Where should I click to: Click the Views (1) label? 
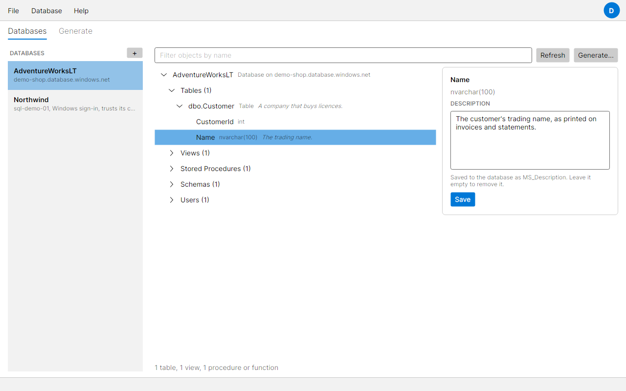click(195, 153)
